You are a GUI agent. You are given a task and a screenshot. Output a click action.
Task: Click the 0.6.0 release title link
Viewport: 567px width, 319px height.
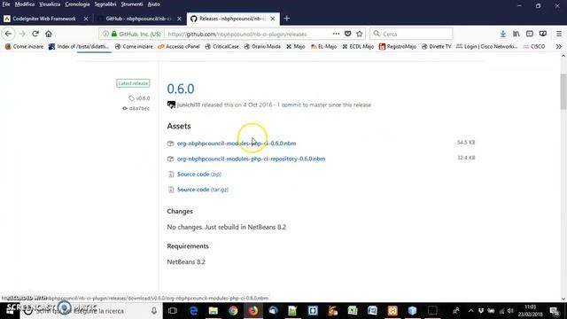[x=181, y=89]
